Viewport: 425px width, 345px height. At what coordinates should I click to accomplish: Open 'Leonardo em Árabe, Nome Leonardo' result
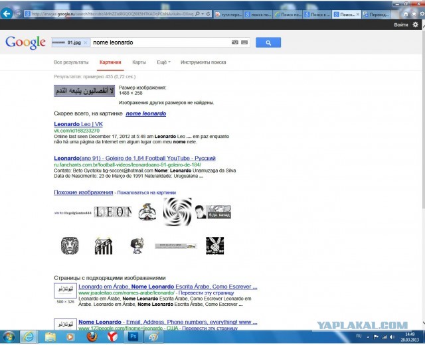tap(168, 287)
